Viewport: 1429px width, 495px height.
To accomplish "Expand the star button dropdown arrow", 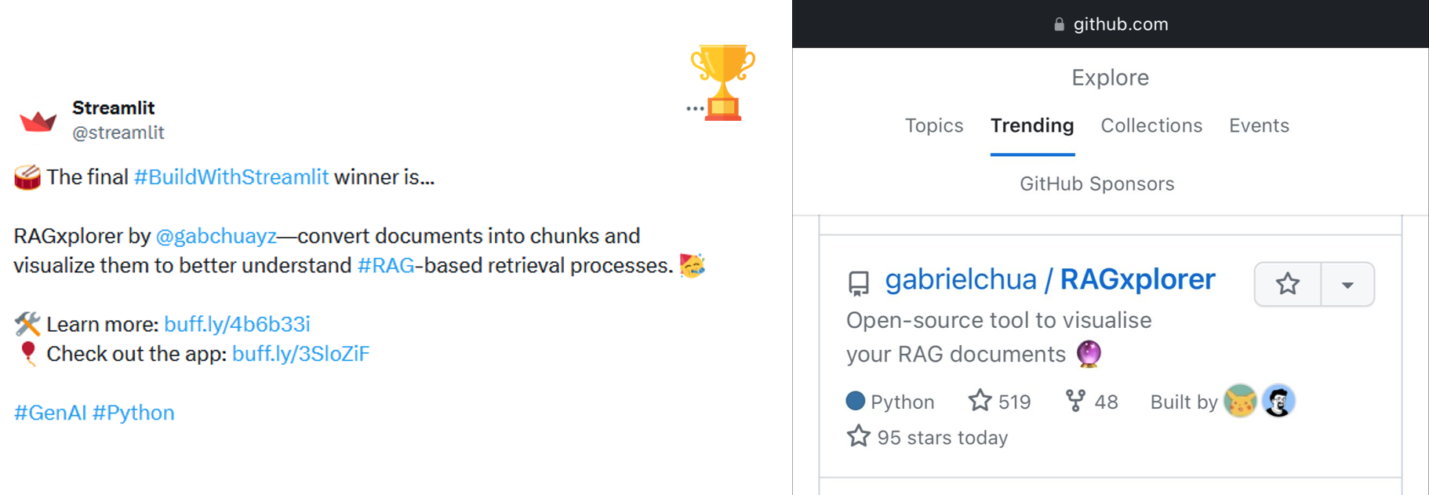I will (x=1347, y=284).
